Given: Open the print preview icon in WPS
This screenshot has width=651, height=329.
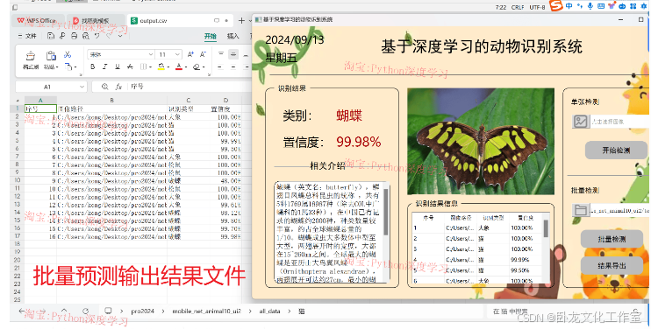Looking at the screenshot, I should point(85,36).
